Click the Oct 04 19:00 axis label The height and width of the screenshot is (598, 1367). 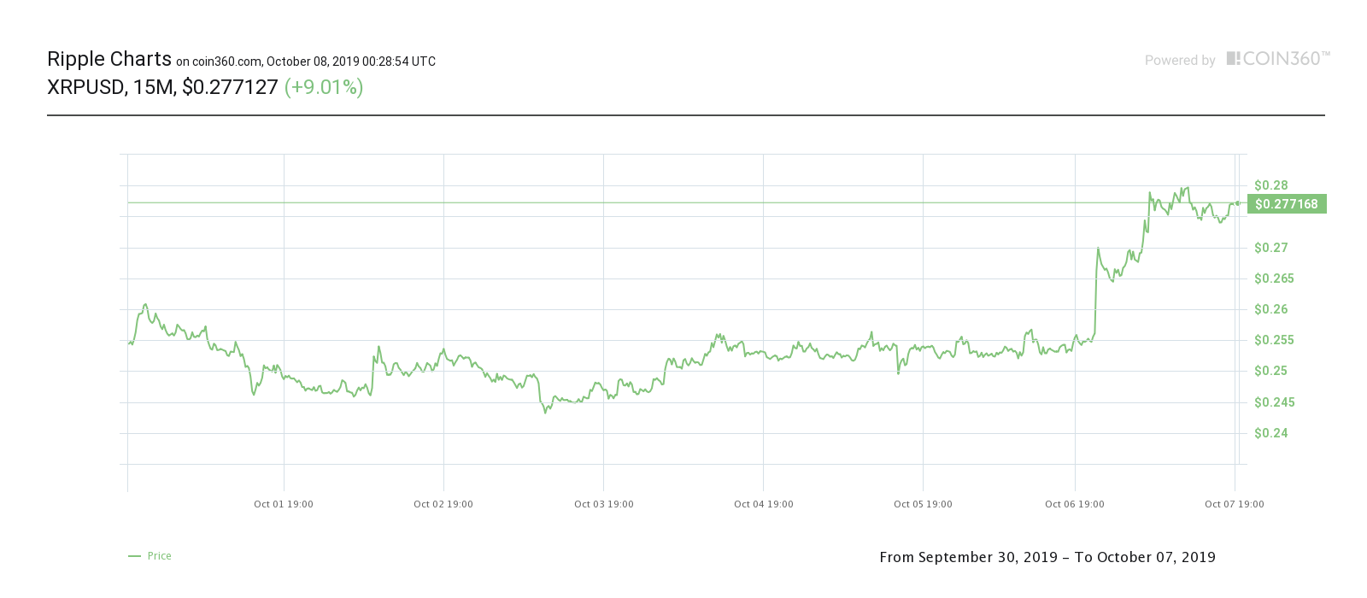tap(764, 504)
